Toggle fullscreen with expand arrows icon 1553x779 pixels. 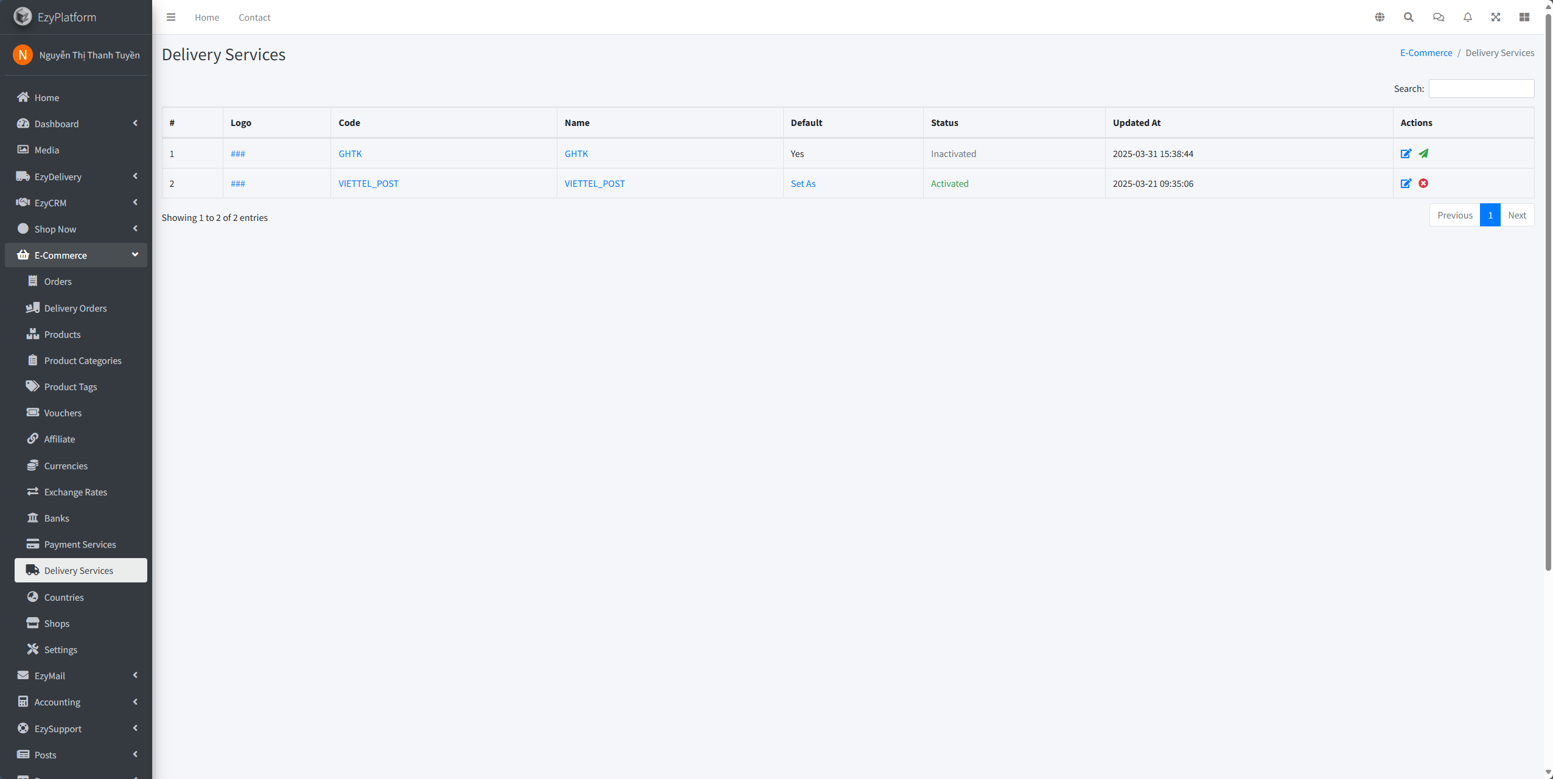click(x=1496, y=17)
